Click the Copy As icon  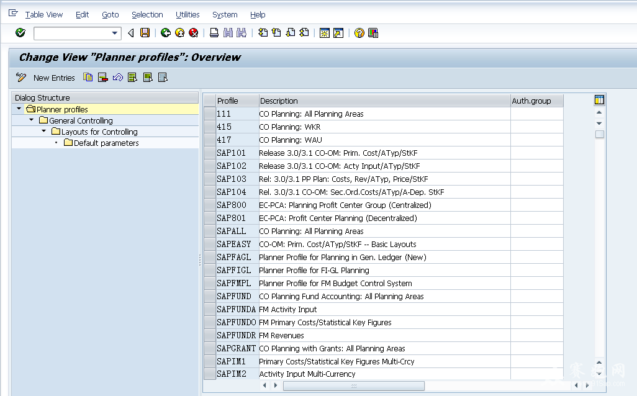88,77
